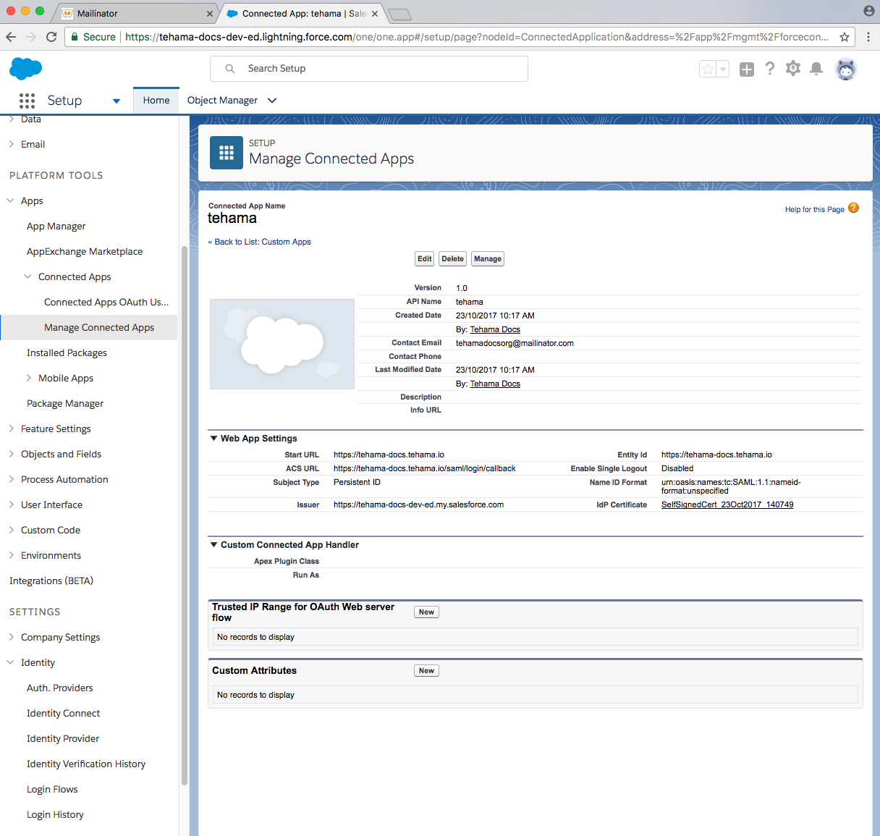Screen dimensions: 880x836
Task: Collapse the Custom Connected App Handler section
Action: point(214,545)
